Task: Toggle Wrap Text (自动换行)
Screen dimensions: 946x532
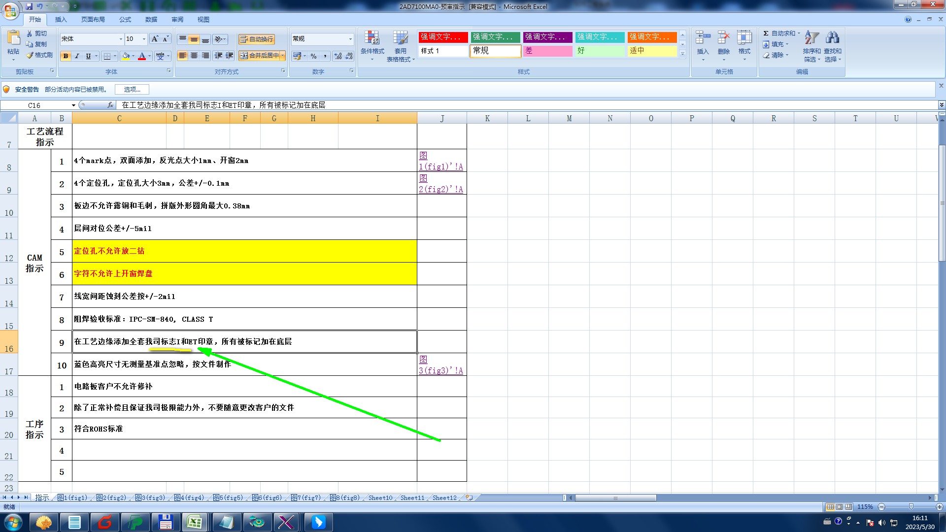Action: 256,39
